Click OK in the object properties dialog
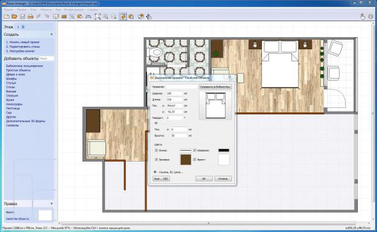Viewport: 377px width, 232px height. pos(204,178)
